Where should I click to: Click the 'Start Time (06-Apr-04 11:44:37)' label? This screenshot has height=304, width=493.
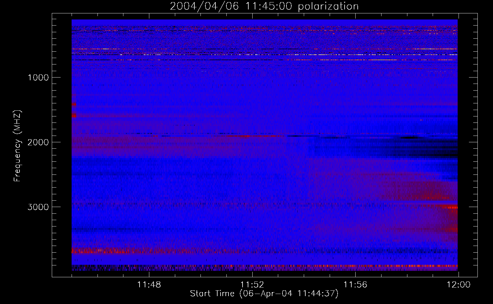click(264, 294)
